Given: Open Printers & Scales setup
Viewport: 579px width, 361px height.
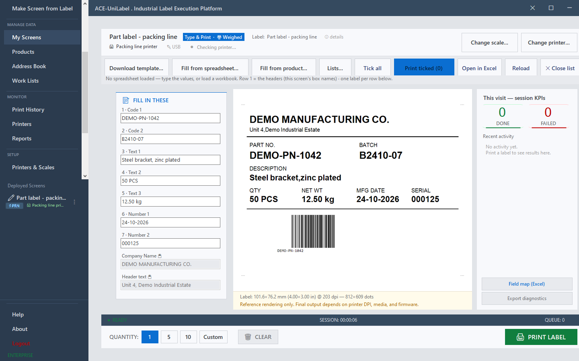Looking at the screenshot, I should click(x=42, y=167).
